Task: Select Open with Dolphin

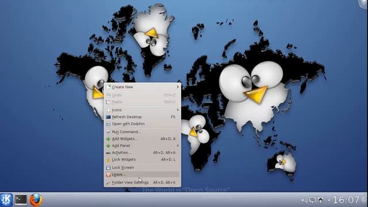Action: pos(143,124)
